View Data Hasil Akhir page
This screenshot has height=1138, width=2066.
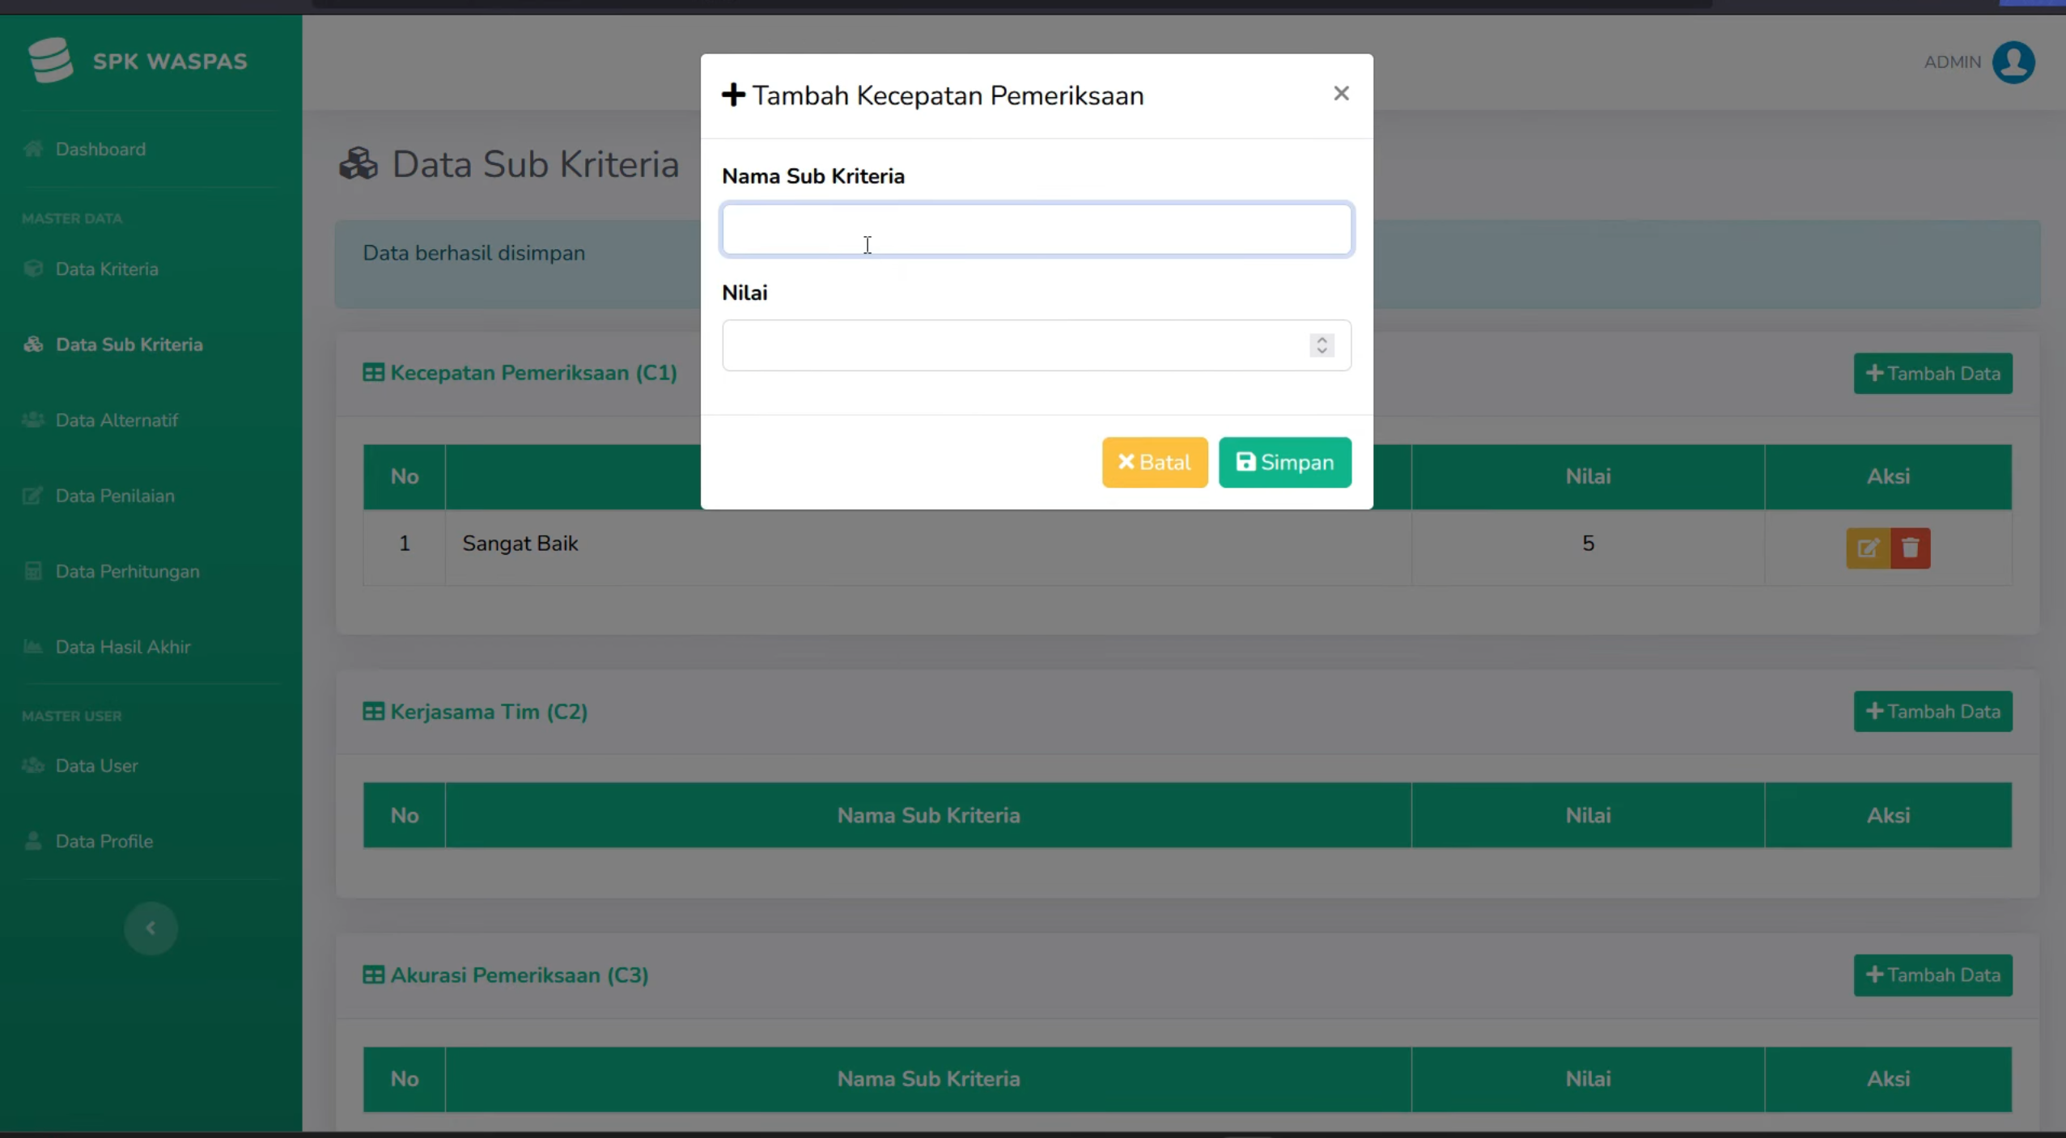point(123,646)
